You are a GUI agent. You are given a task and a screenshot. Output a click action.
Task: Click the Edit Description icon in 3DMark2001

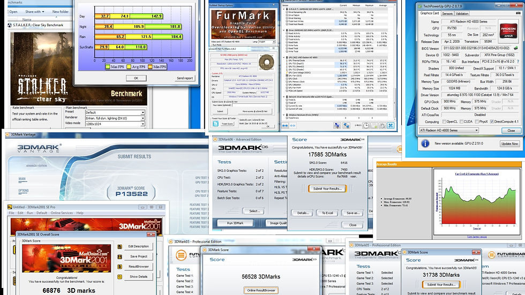(x=119, y=246)
